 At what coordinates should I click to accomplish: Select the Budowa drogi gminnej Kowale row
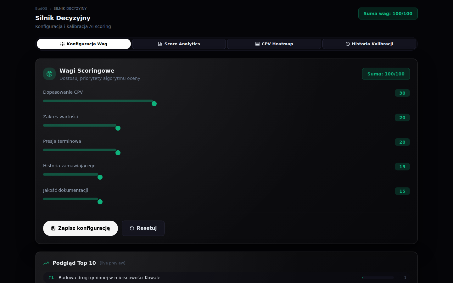pyautogui.click(x=226, y=278)
